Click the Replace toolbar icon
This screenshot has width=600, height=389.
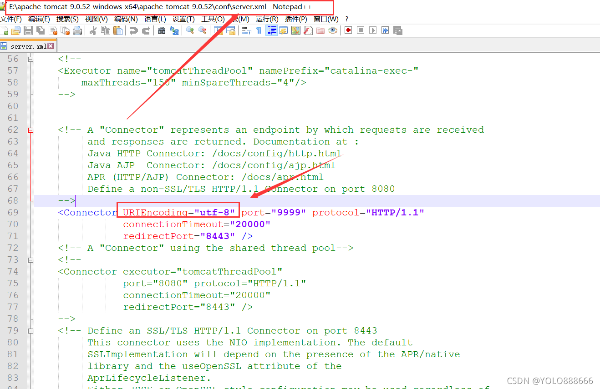point(174,31)
